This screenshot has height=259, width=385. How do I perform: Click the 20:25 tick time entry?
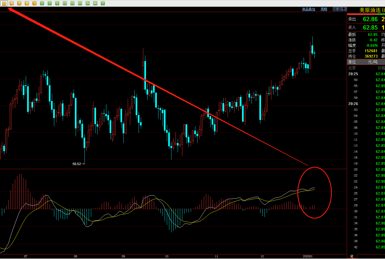(353, 74)
